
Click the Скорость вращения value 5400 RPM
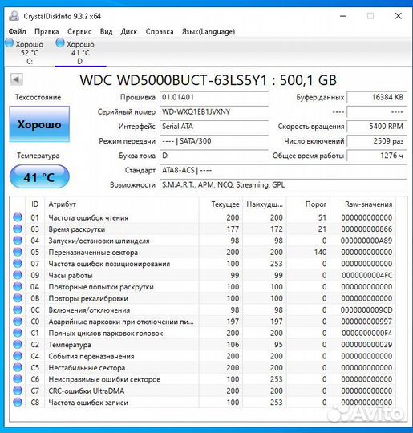[x=377, y=127]
